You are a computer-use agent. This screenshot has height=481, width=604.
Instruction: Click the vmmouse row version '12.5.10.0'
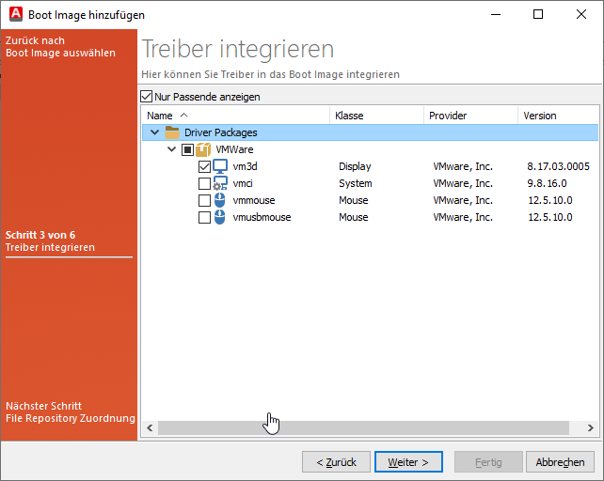[550, 200]
